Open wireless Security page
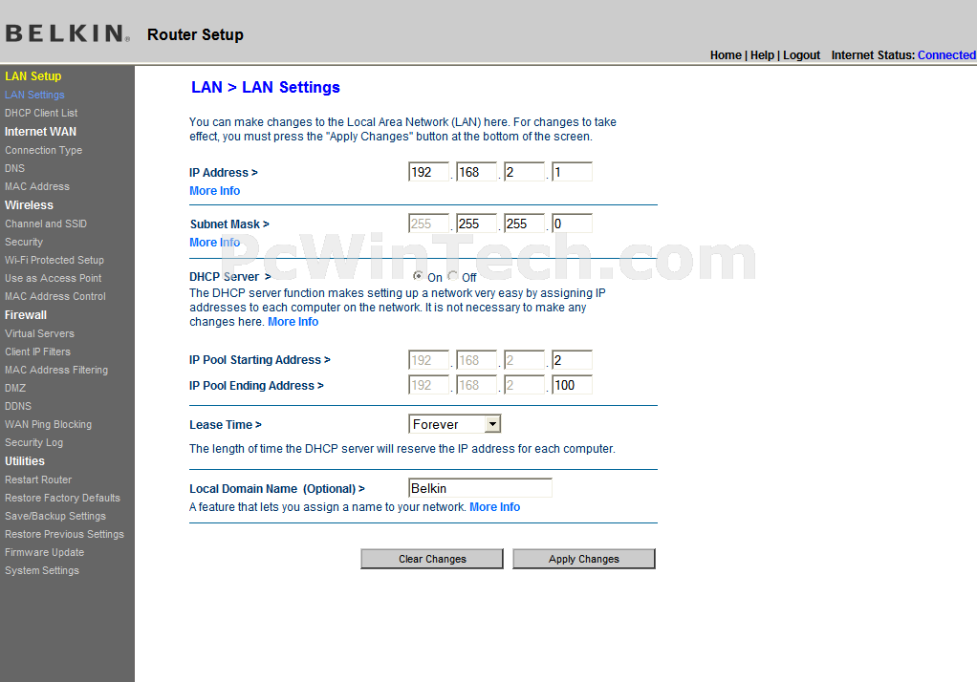The height and width of the screenshot is (682, 977). tap(24, 242)
